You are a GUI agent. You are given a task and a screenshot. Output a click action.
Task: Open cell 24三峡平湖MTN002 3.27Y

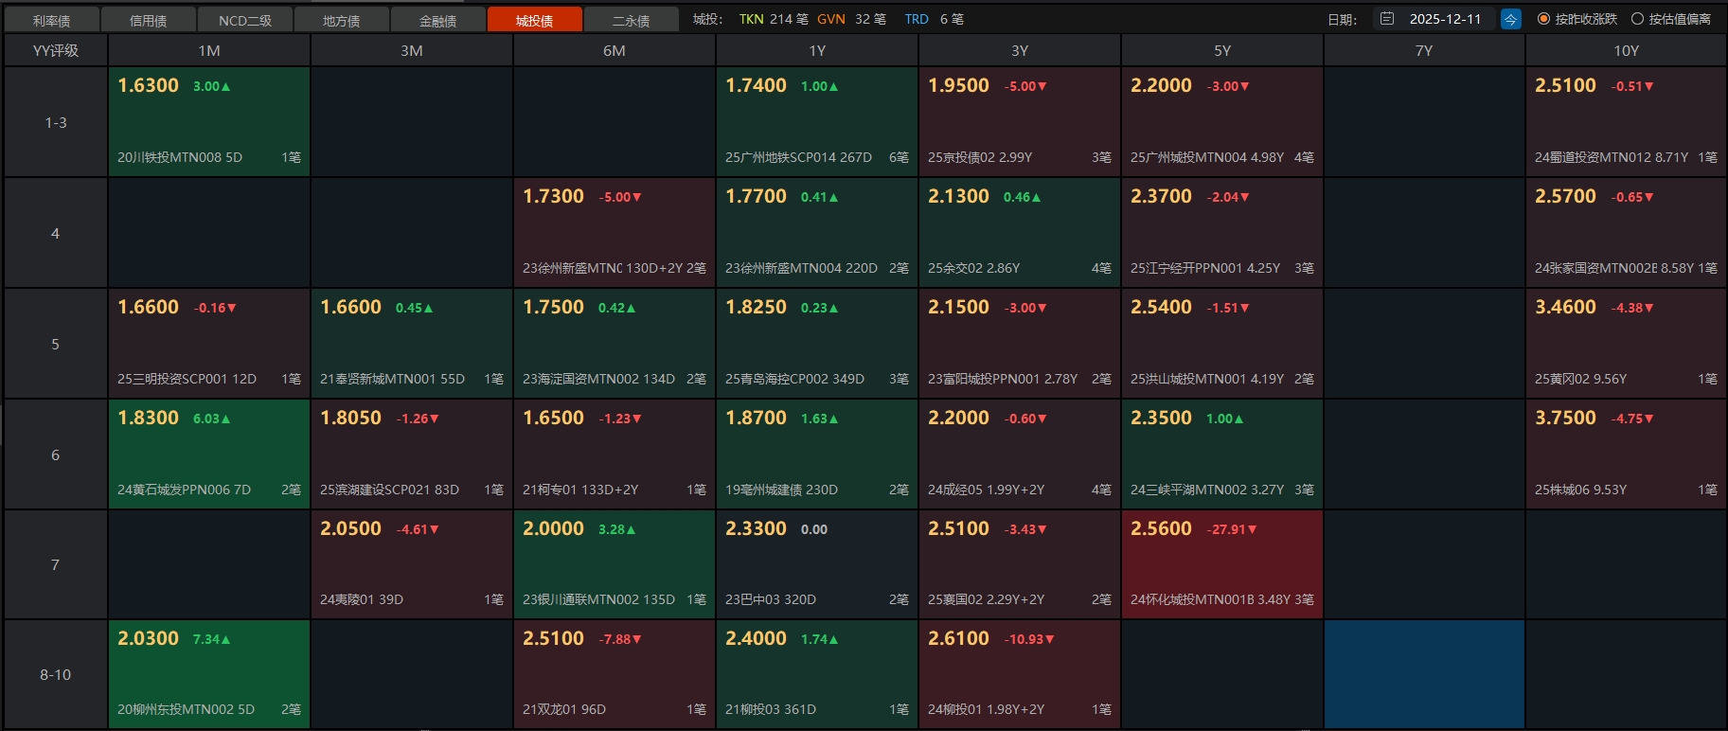pyautogui.click(x=1222, y=455)
